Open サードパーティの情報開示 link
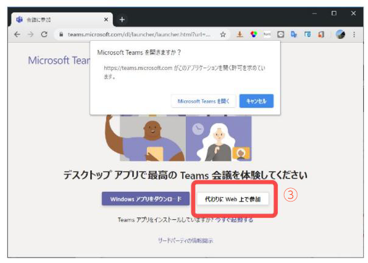368x263 pixels. click(x=185, y=240)
